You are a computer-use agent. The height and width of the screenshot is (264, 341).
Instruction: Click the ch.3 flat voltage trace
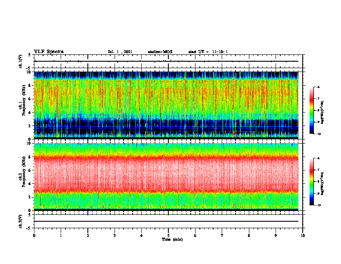point(166,221)
